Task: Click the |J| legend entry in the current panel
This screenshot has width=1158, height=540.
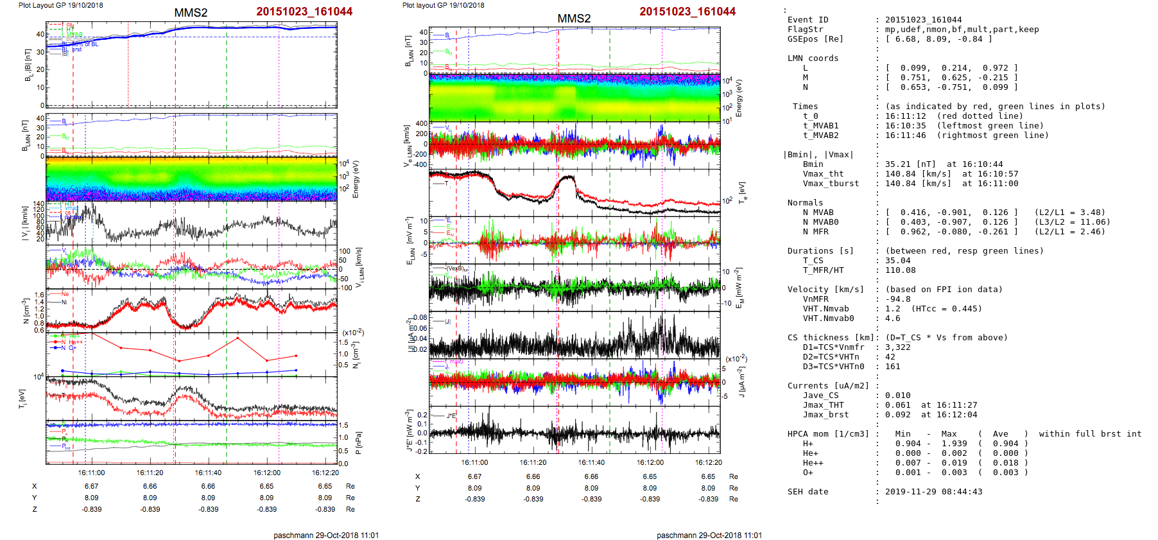Action: pyautogui.click(x=444, y=321)
